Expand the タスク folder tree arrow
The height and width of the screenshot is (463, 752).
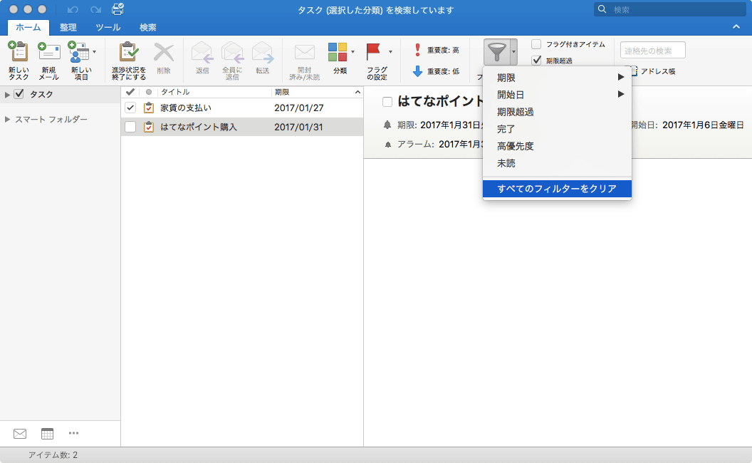pos(7,95)
